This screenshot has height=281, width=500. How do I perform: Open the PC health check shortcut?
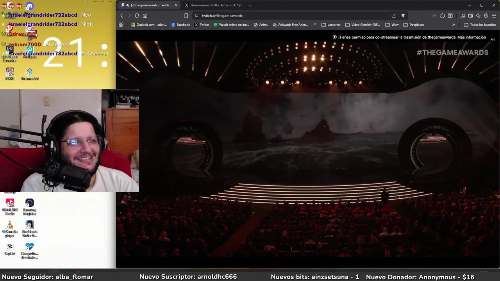[29, 251]
